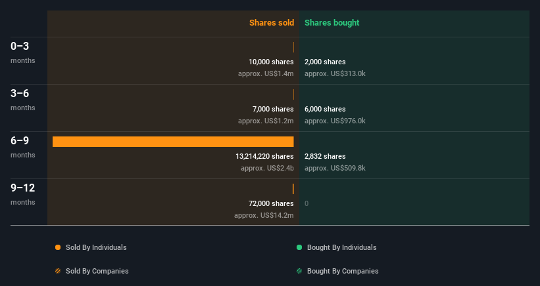This screenshot has width=540, height=286.
Task: Click the 2,000 shares bought value
Action: (325, 62)
